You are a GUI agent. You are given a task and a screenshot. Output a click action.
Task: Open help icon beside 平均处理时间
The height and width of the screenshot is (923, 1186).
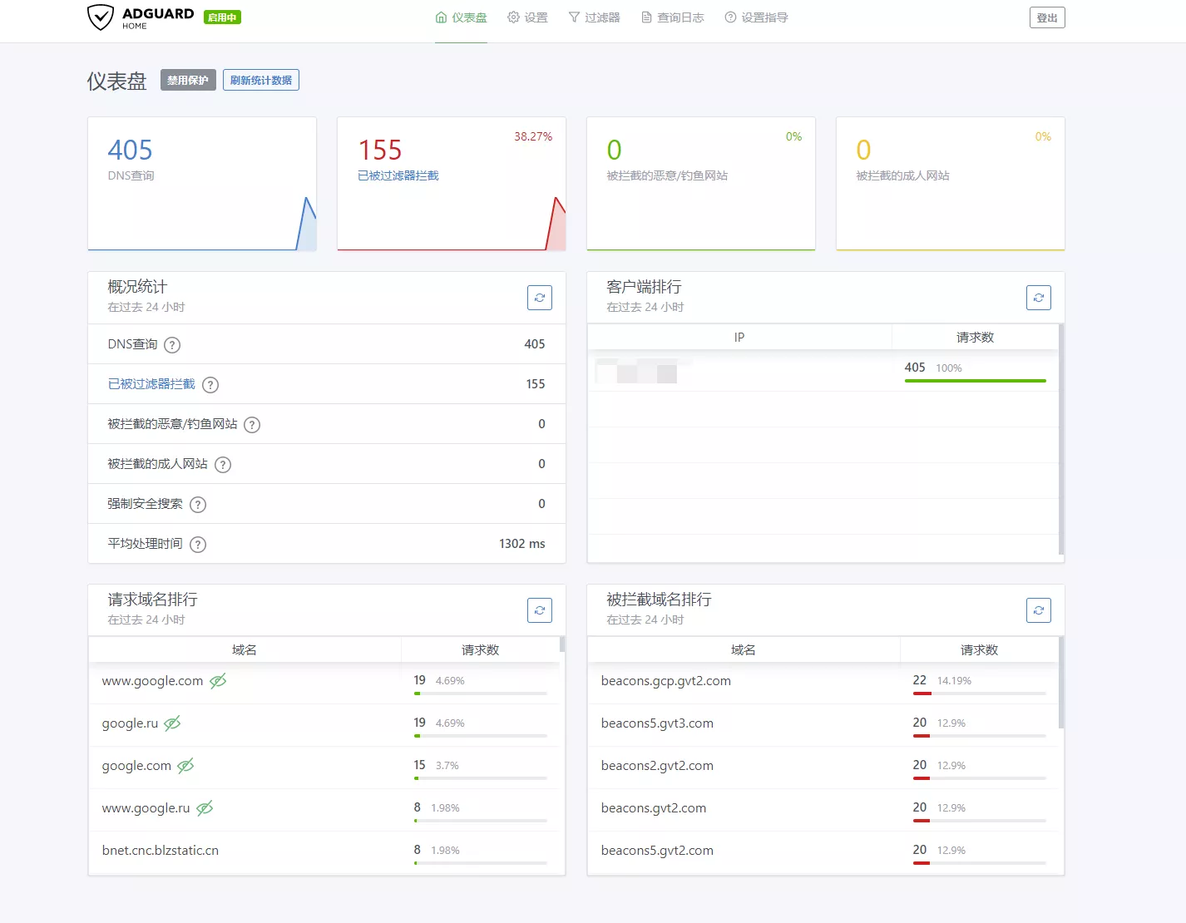[x=198, y=545]
